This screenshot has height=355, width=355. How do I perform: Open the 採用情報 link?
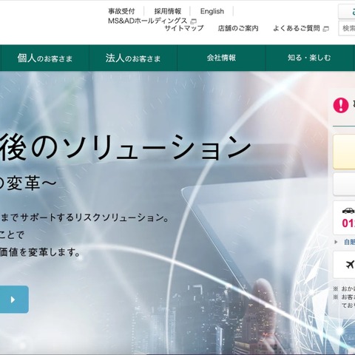pyautogui.click(x=168, y=11)
